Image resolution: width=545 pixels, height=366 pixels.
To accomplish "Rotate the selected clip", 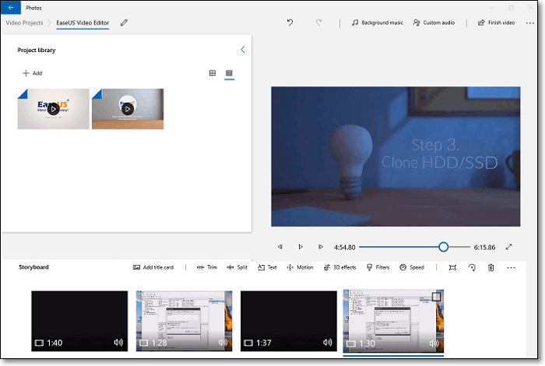I will [472, 267].
